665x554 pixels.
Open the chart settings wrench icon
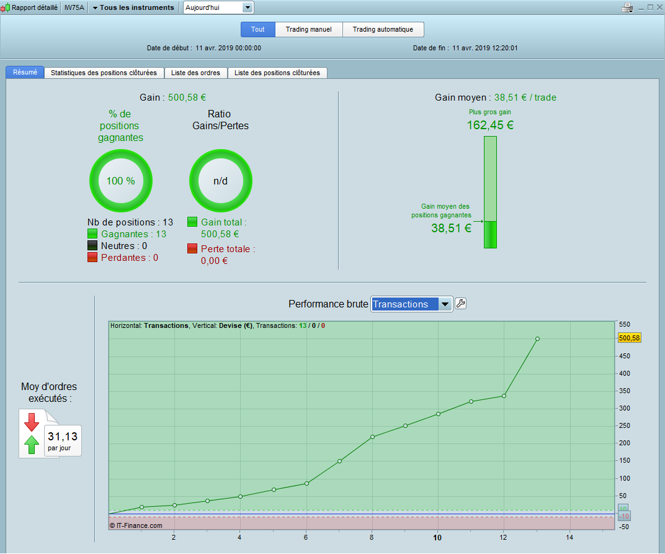(x=460, y=304)
